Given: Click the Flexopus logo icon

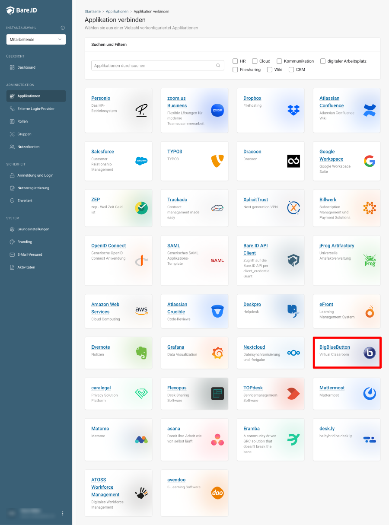Looking at the screenshot, I should pyautogui.click(x=217, y=394).
